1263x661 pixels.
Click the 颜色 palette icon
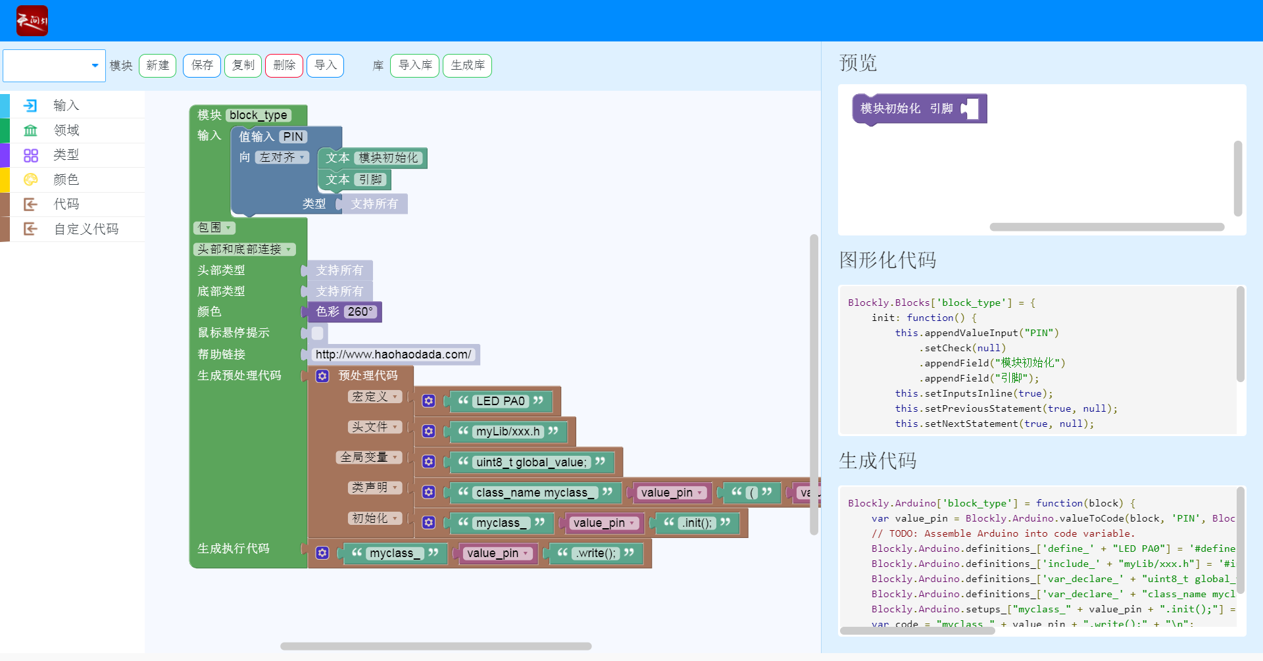(30, 180)
